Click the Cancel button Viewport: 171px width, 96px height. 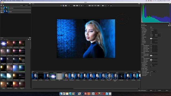(x=160, y=90)
